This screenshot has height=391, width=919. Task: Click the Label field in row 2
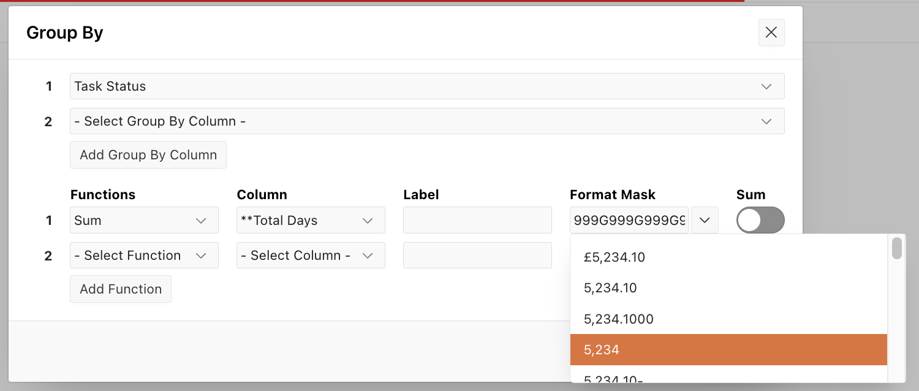coord(477,256)
